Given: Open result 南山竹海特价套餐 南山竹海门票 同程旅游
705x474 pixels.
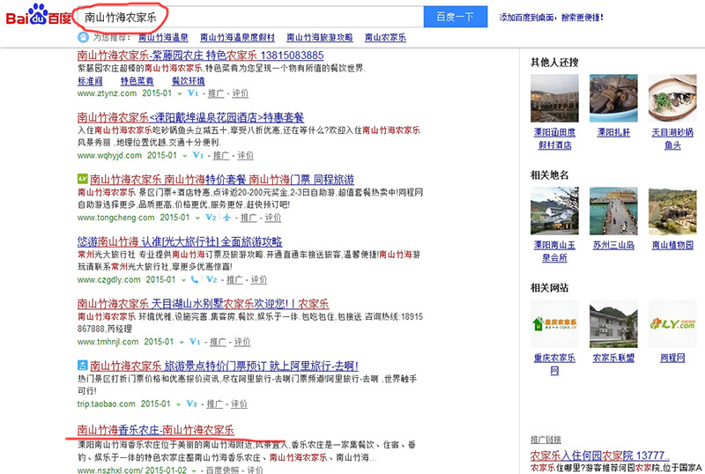Looking at the screenshot, I should click(x=222, y=180).
